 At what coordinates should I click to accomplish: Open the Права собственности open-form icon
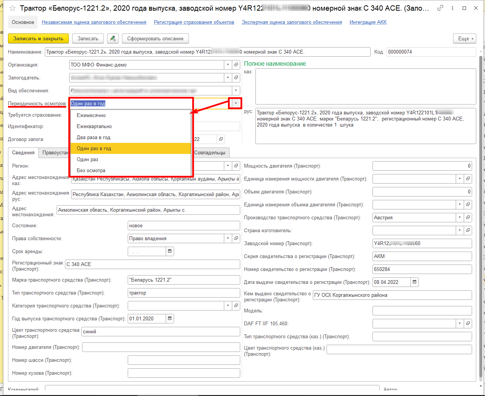pyautogui.click(x=236, y=238)
